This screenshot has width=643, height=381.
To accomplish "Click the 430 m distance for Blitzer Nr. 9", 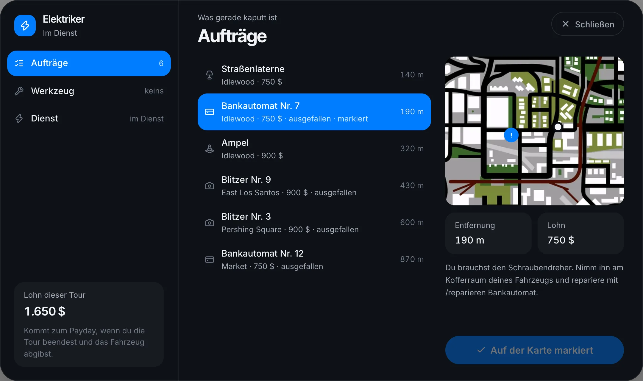I will 412,185.
